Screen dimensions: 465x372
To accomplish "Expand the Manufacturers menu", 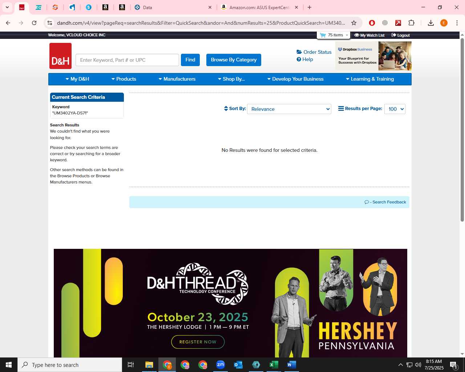I will (177, 79).
